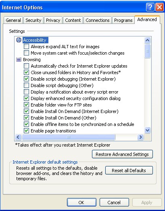Viewport: 165px width, 211px height.
Task: Click the vertical scrollbar thumb
Action: [x=148, y=51]
